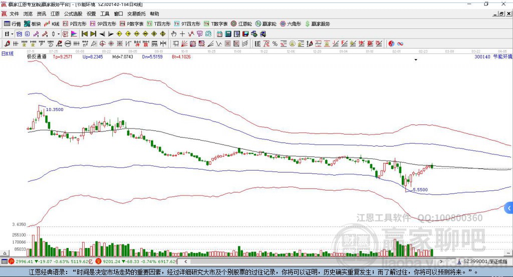Open the 行情 market quotes view
This screenshot has height=277, width=513.
[13, 24]
